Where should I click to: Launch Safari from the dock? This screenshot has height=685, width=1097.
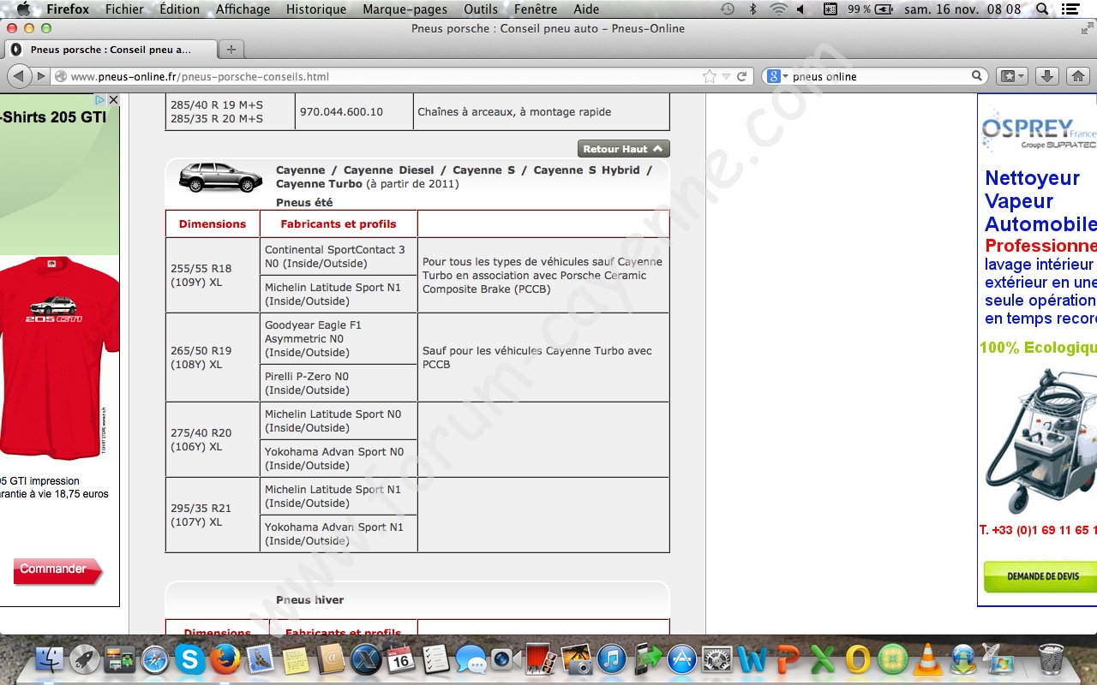point(155,659)
